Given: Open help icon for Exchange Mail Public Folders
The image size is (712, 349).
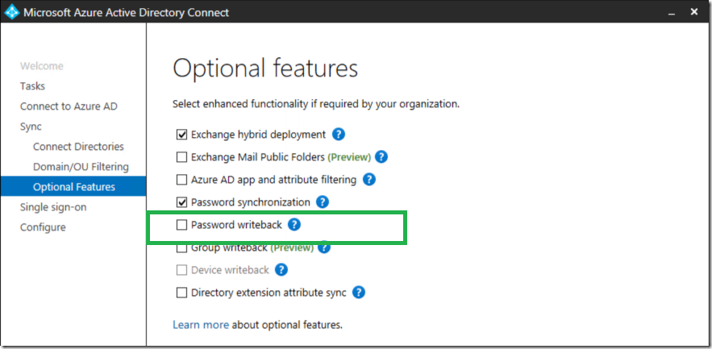Looking at the screenshot, I should click(381, 157).
